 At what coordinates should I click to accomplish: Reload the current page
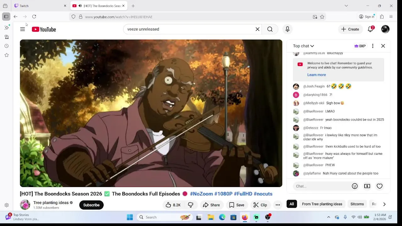point(34,17)
